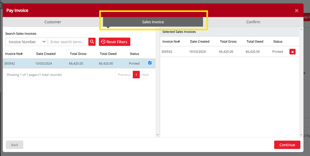This screenshot has height=156, width=310.
Task: Select page 1 in pagination
Action: [x=136, y=75]
